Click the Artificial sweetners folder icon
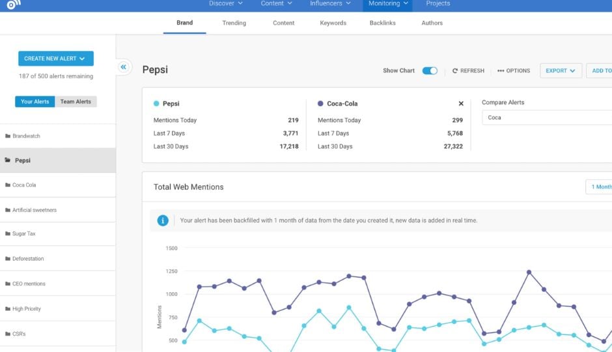The height and width of the screenshot is (352, 612). pyautogui.click(x=8, y=210)
